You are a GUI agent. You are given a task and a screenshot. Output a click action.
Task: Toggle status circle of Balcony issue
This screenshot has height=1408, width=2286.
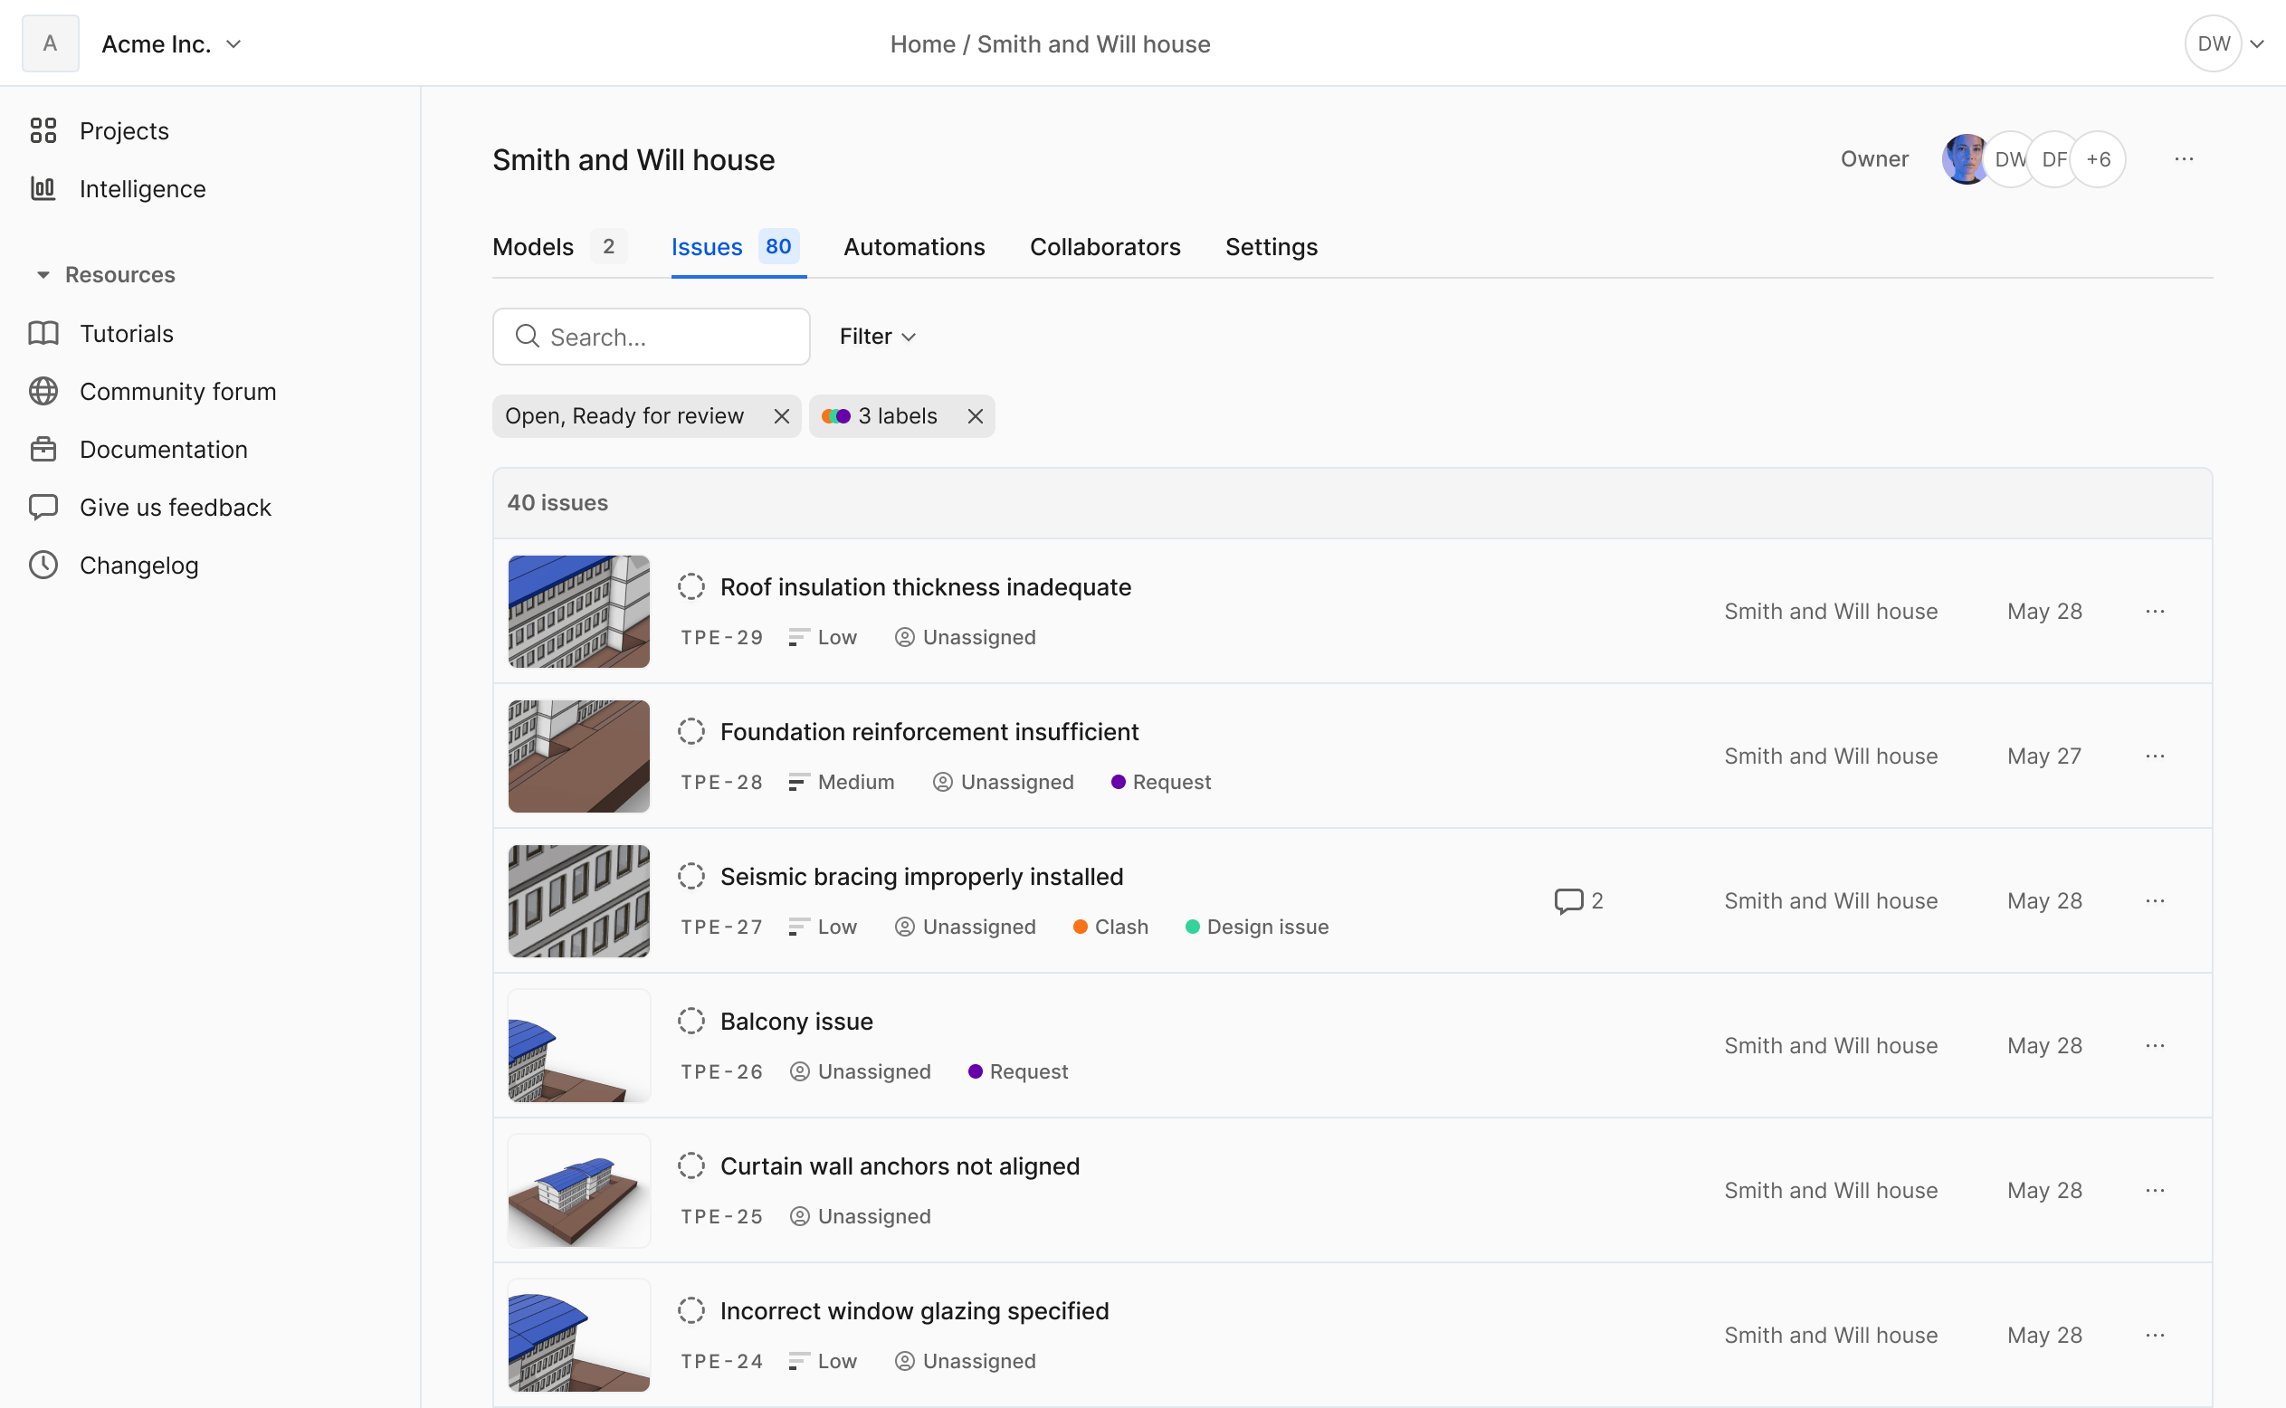691,1022
